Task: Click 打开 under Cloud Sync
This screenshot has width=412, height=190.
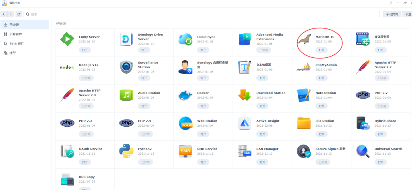Action: 203,50
